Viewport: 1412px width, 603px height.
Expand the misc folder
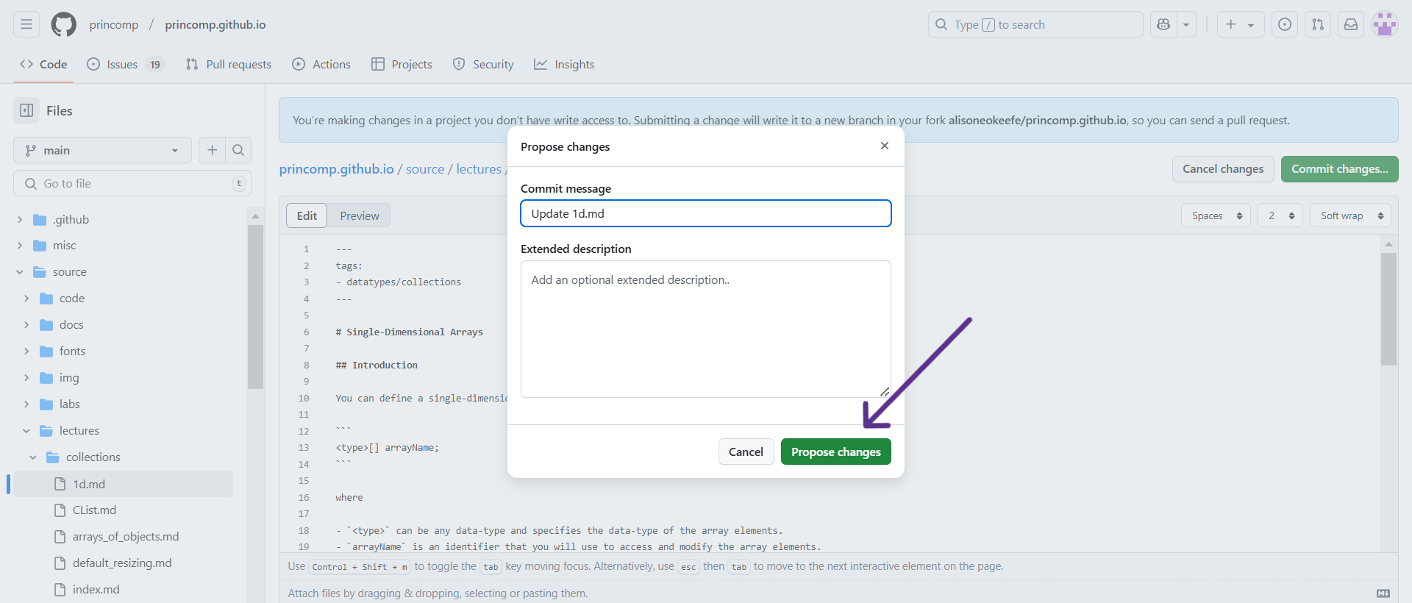[x=20, y=246]
